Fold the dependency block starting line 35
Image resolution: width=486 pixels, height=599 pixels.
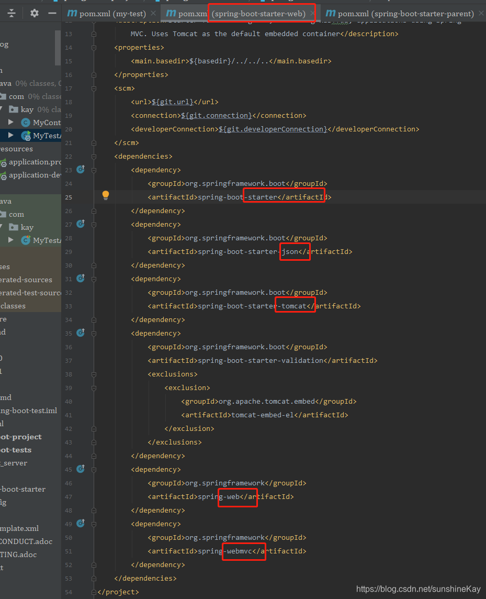[94, 333]
